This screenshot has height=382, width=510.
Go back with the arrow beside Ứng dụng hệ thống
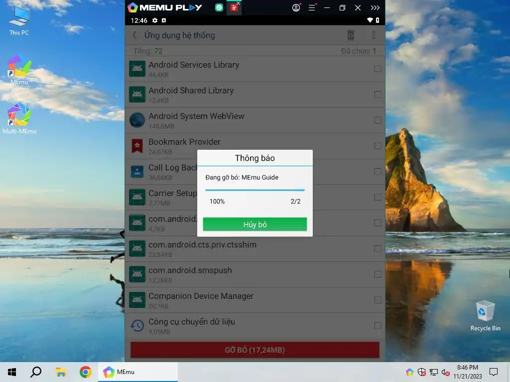coord(134,35)
